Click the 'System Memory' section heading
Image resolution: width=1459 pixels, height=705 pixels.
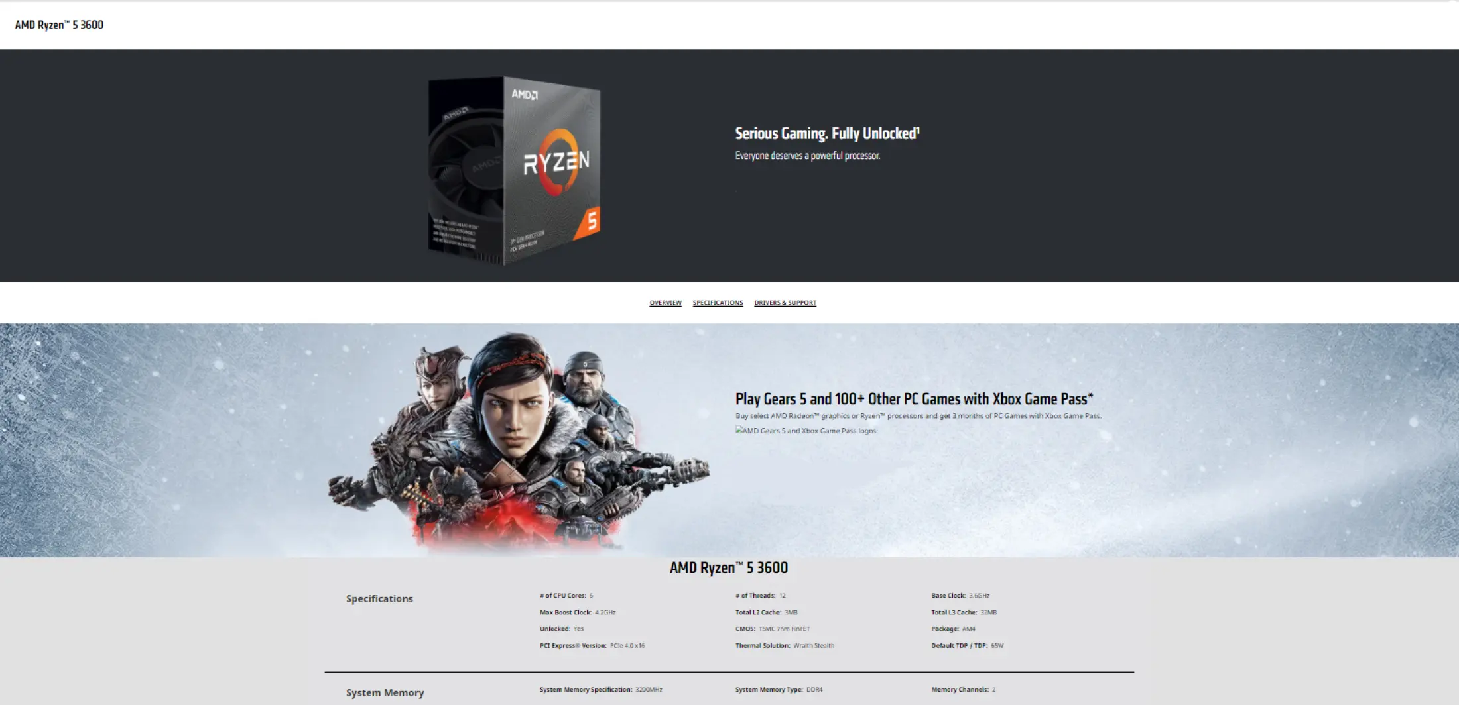(385, 693)
